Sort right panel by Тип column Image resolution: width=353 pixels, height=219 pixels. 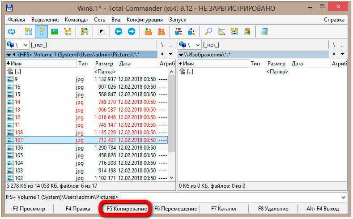[257, 64]
